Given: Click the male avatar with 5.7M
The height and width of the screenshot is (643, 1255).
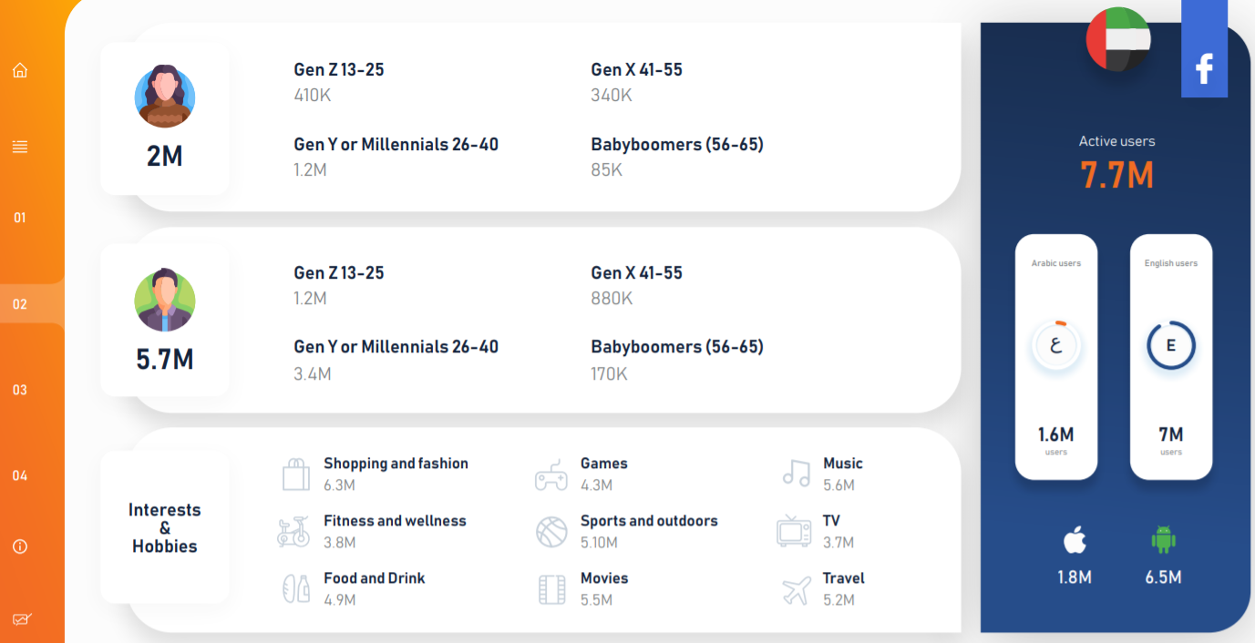Looking at the screenshot, I should pos(165,301).
